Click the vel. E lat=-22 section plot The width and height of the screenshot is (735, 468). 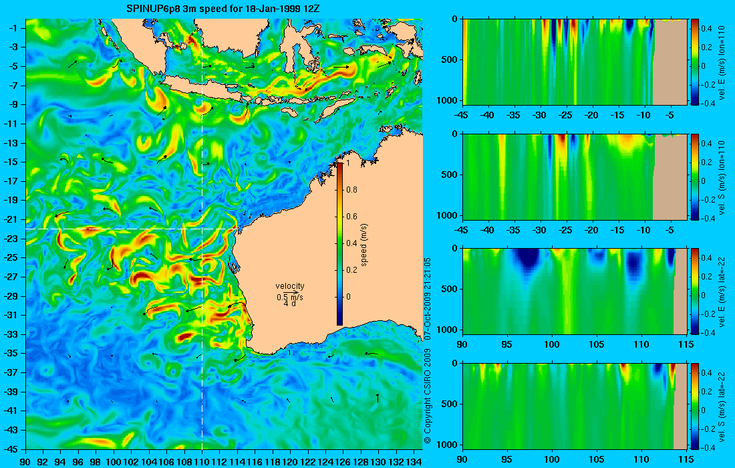(575, 291)
